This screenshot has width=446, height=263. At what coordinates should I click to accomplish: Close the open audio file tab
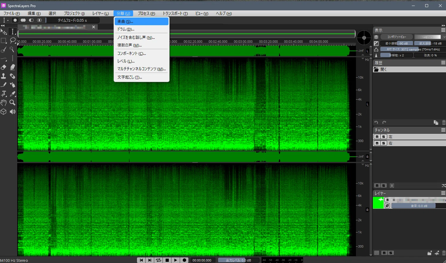(94, 27)
